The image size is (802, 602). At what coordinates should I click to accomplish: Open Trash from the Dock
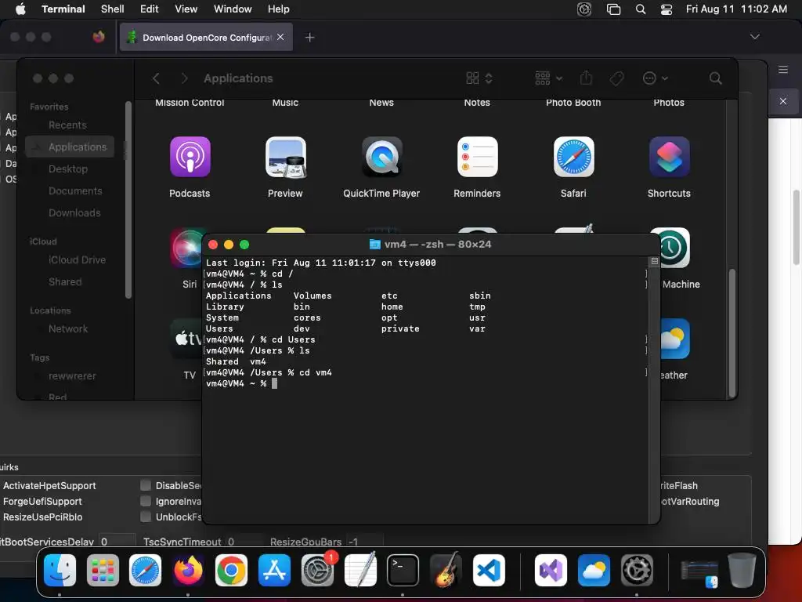pyautogui.click(x=742, y=570)
